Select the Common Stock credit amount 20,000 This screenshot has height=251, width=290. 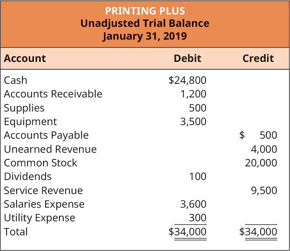[x=261, y=163]
